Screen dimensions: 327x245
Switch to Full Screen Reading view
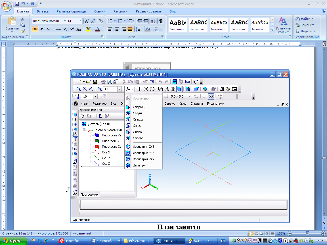point(257,233)
